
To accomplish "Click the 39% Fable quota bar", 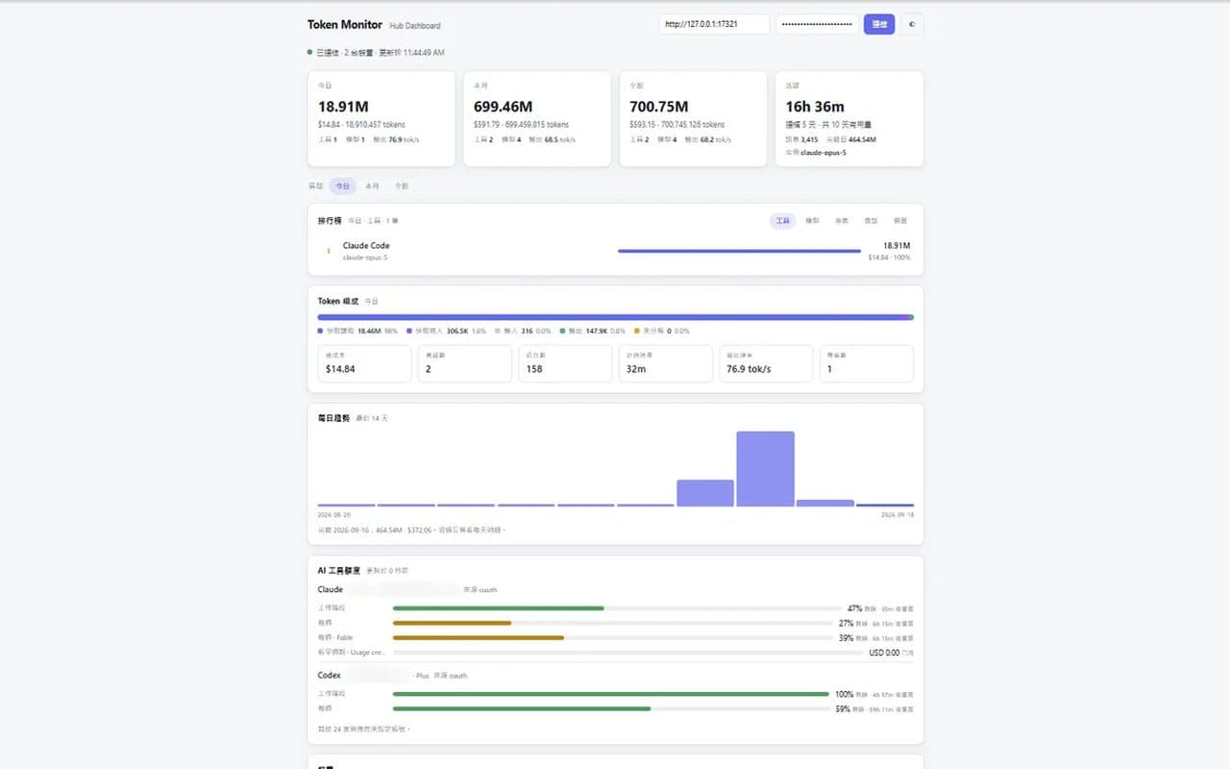I will click(x=612, y=637).
